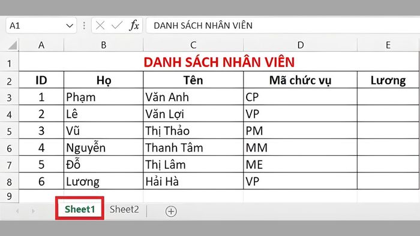Viewport: 420px width, 236px height.
Task: Switch to the Sheet1 tab
Action: coord(80,209)
